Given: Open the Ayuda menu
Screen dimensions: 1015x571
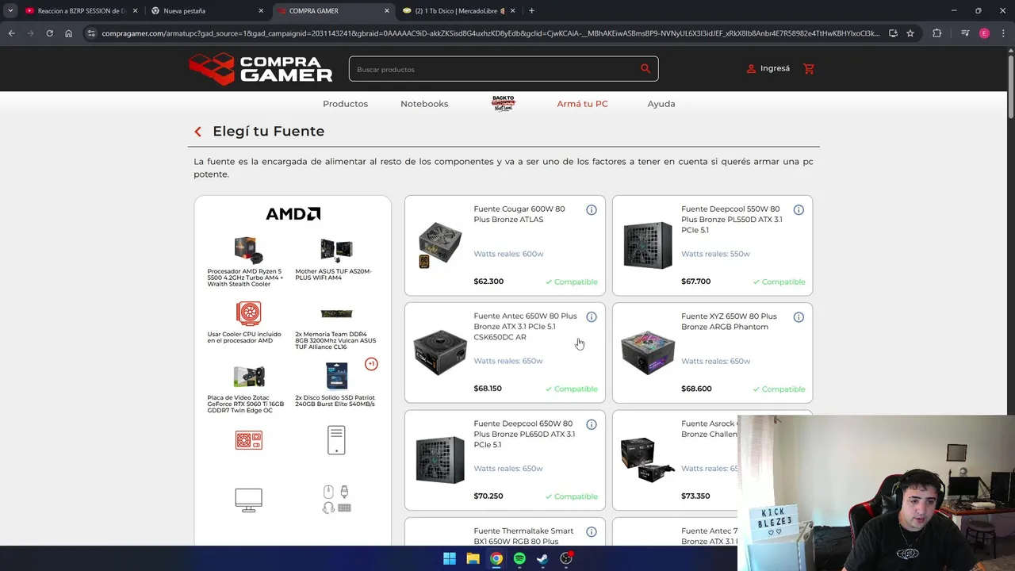Looking at the screenshot, I should (x=661, y=104).
